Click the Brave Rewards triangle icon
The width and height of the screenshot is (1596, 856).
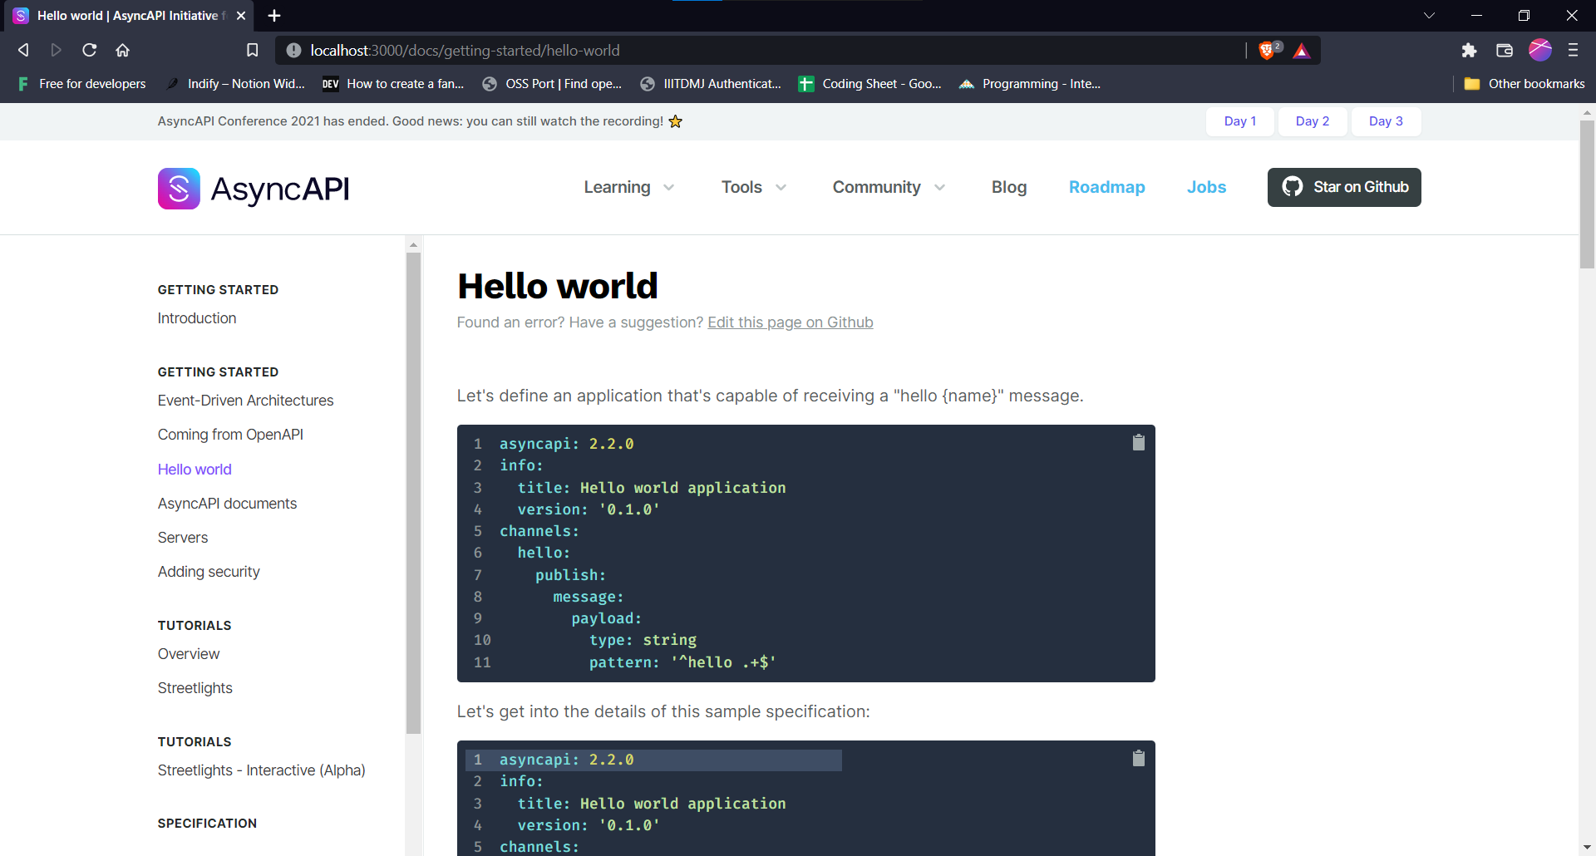1302,51
